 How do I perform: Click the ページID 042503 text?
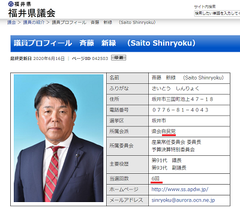[x=90, y=58]
